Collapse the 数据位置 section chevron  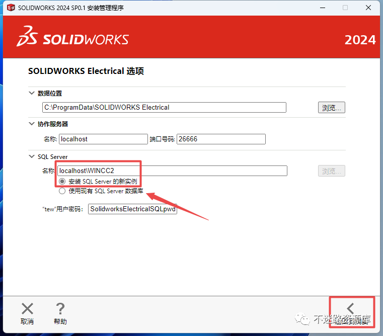(x=32, y=93)
